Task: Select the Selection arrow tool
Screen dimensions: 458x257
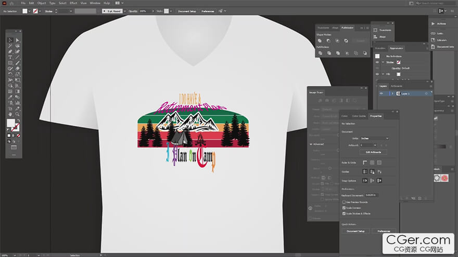Action: point(10,40)
